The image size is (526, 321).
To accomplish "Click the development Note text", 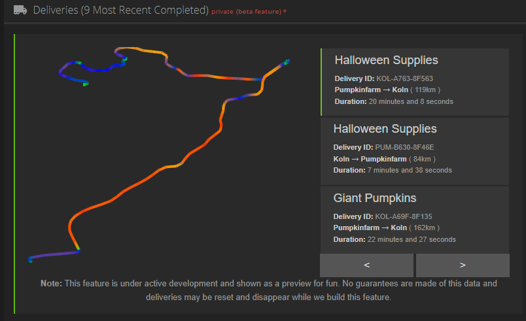I will click(x=268, y=290).
